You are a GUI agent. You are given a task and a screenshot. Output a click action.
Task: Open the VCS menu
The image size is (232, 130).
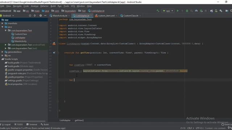pyautogui.click(x=73, y=6)
